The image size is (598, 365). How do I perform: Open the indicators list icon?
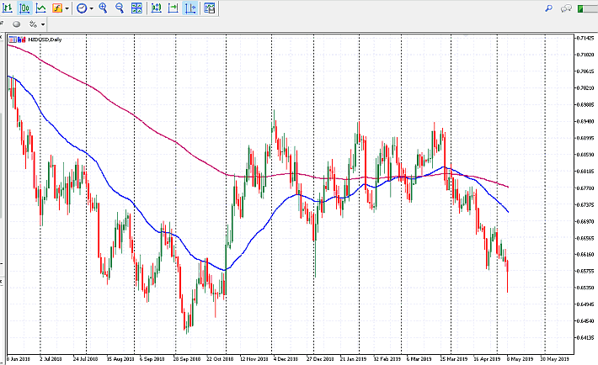57,8
